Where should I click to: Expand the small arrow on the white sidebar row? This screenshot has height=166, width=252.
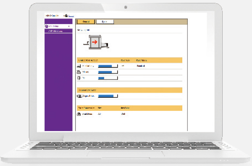click(x=69, y=26)
